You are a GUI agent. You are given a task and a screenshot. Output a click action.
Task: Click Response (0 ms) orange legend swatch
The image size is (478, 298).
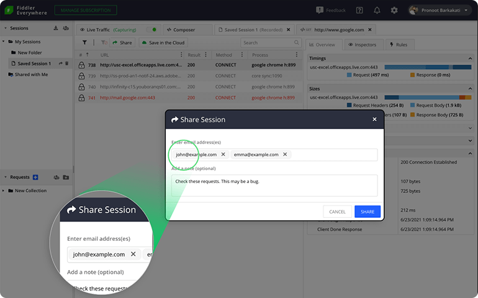click(412, 74)
